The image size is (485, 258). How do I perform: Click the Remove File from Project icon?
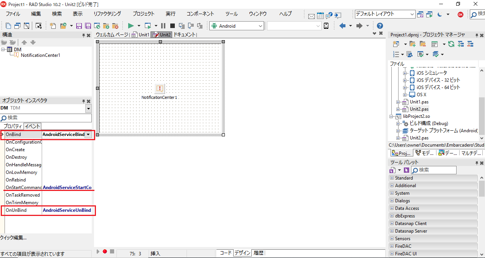click(x=115, y=26)
